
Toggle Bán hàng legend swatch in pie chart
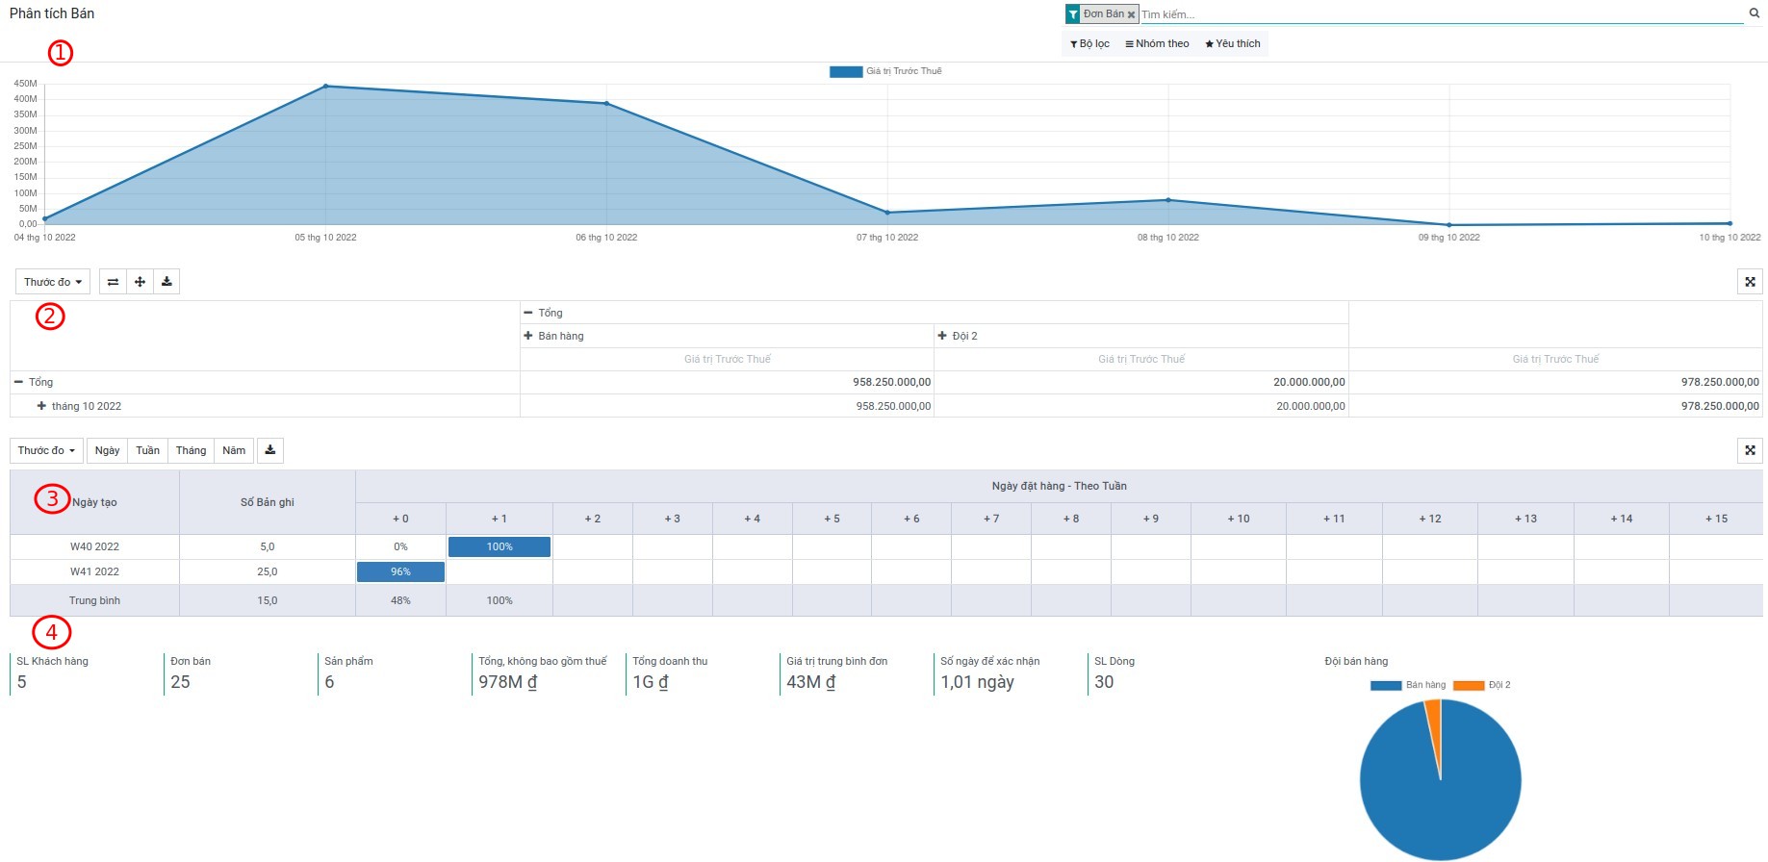1385,685
